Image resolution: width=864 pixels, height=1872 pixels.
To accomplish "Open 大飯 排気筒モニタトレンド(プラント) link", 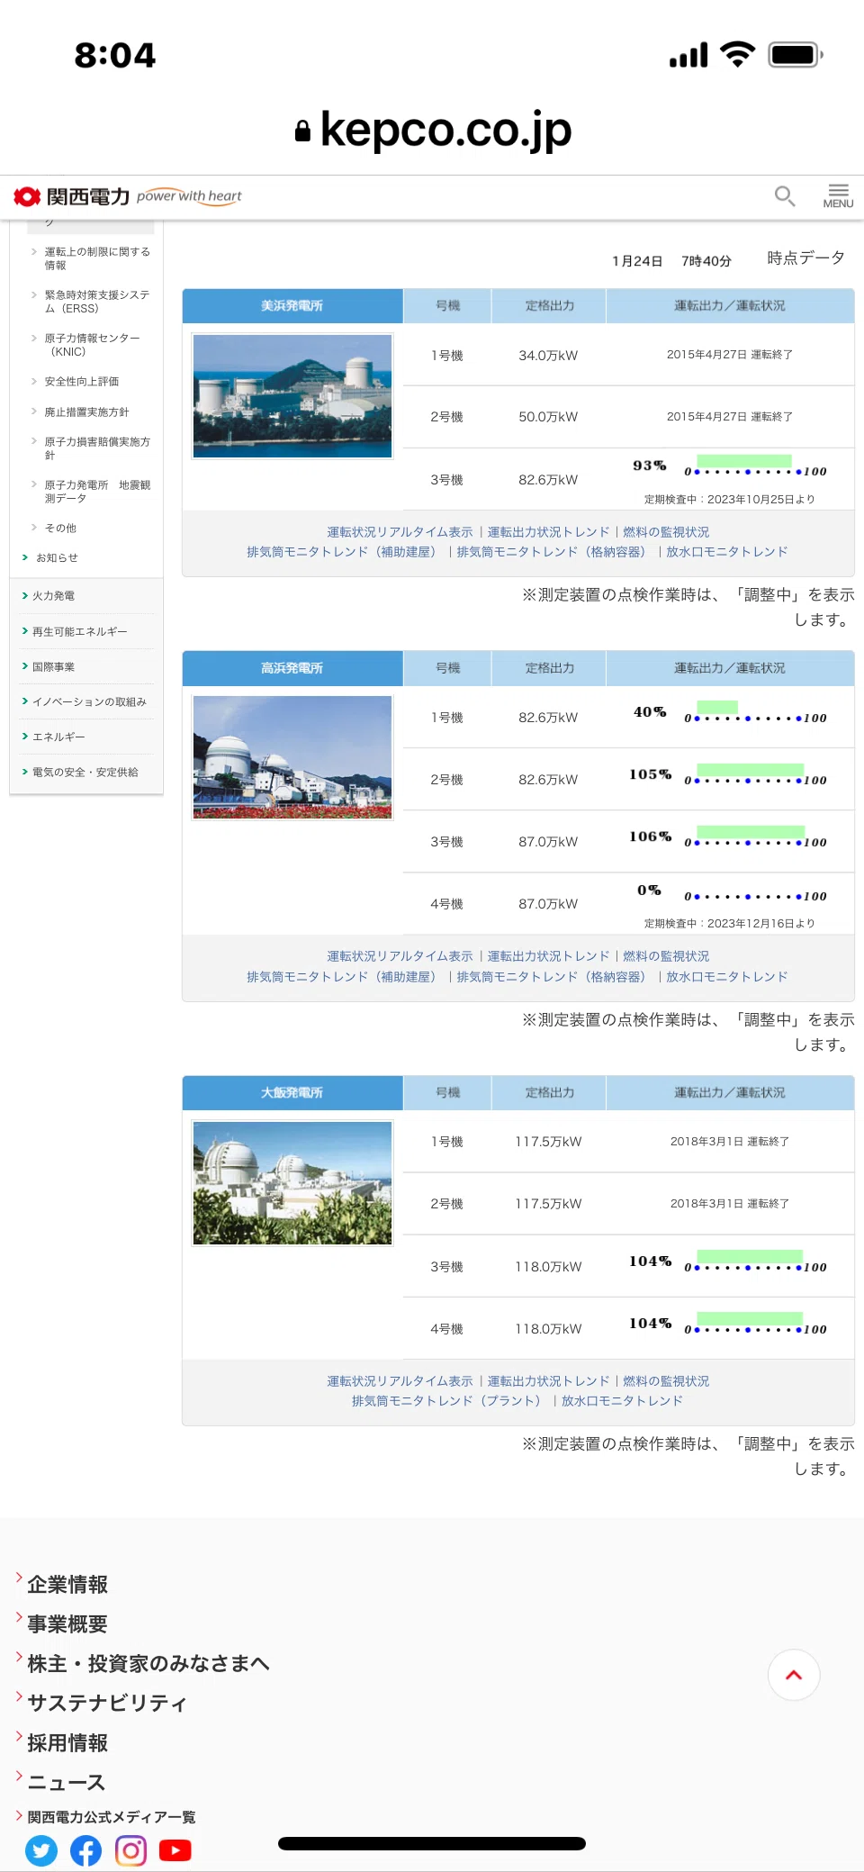I will click(447, 1401).
